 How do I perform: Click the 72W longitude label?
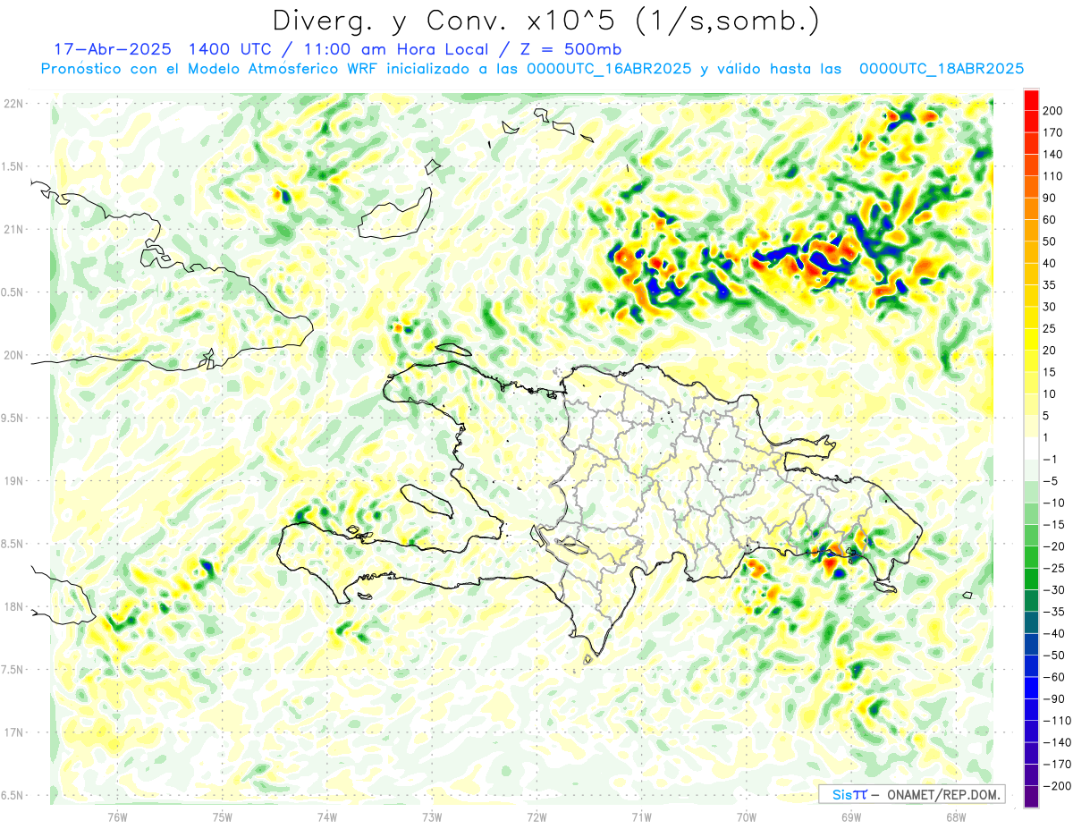tap(536, 816)
